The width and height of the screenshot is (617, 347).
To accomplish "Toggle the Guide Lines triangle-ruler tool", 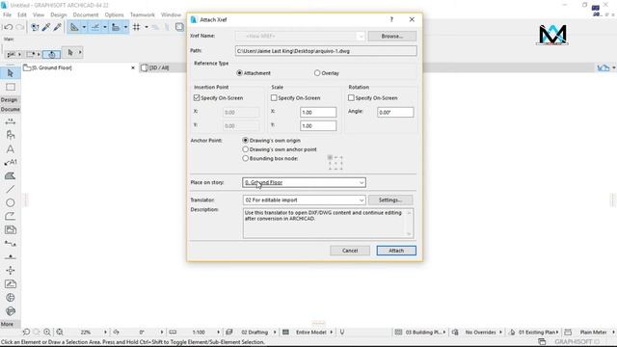I will [74, 27].
